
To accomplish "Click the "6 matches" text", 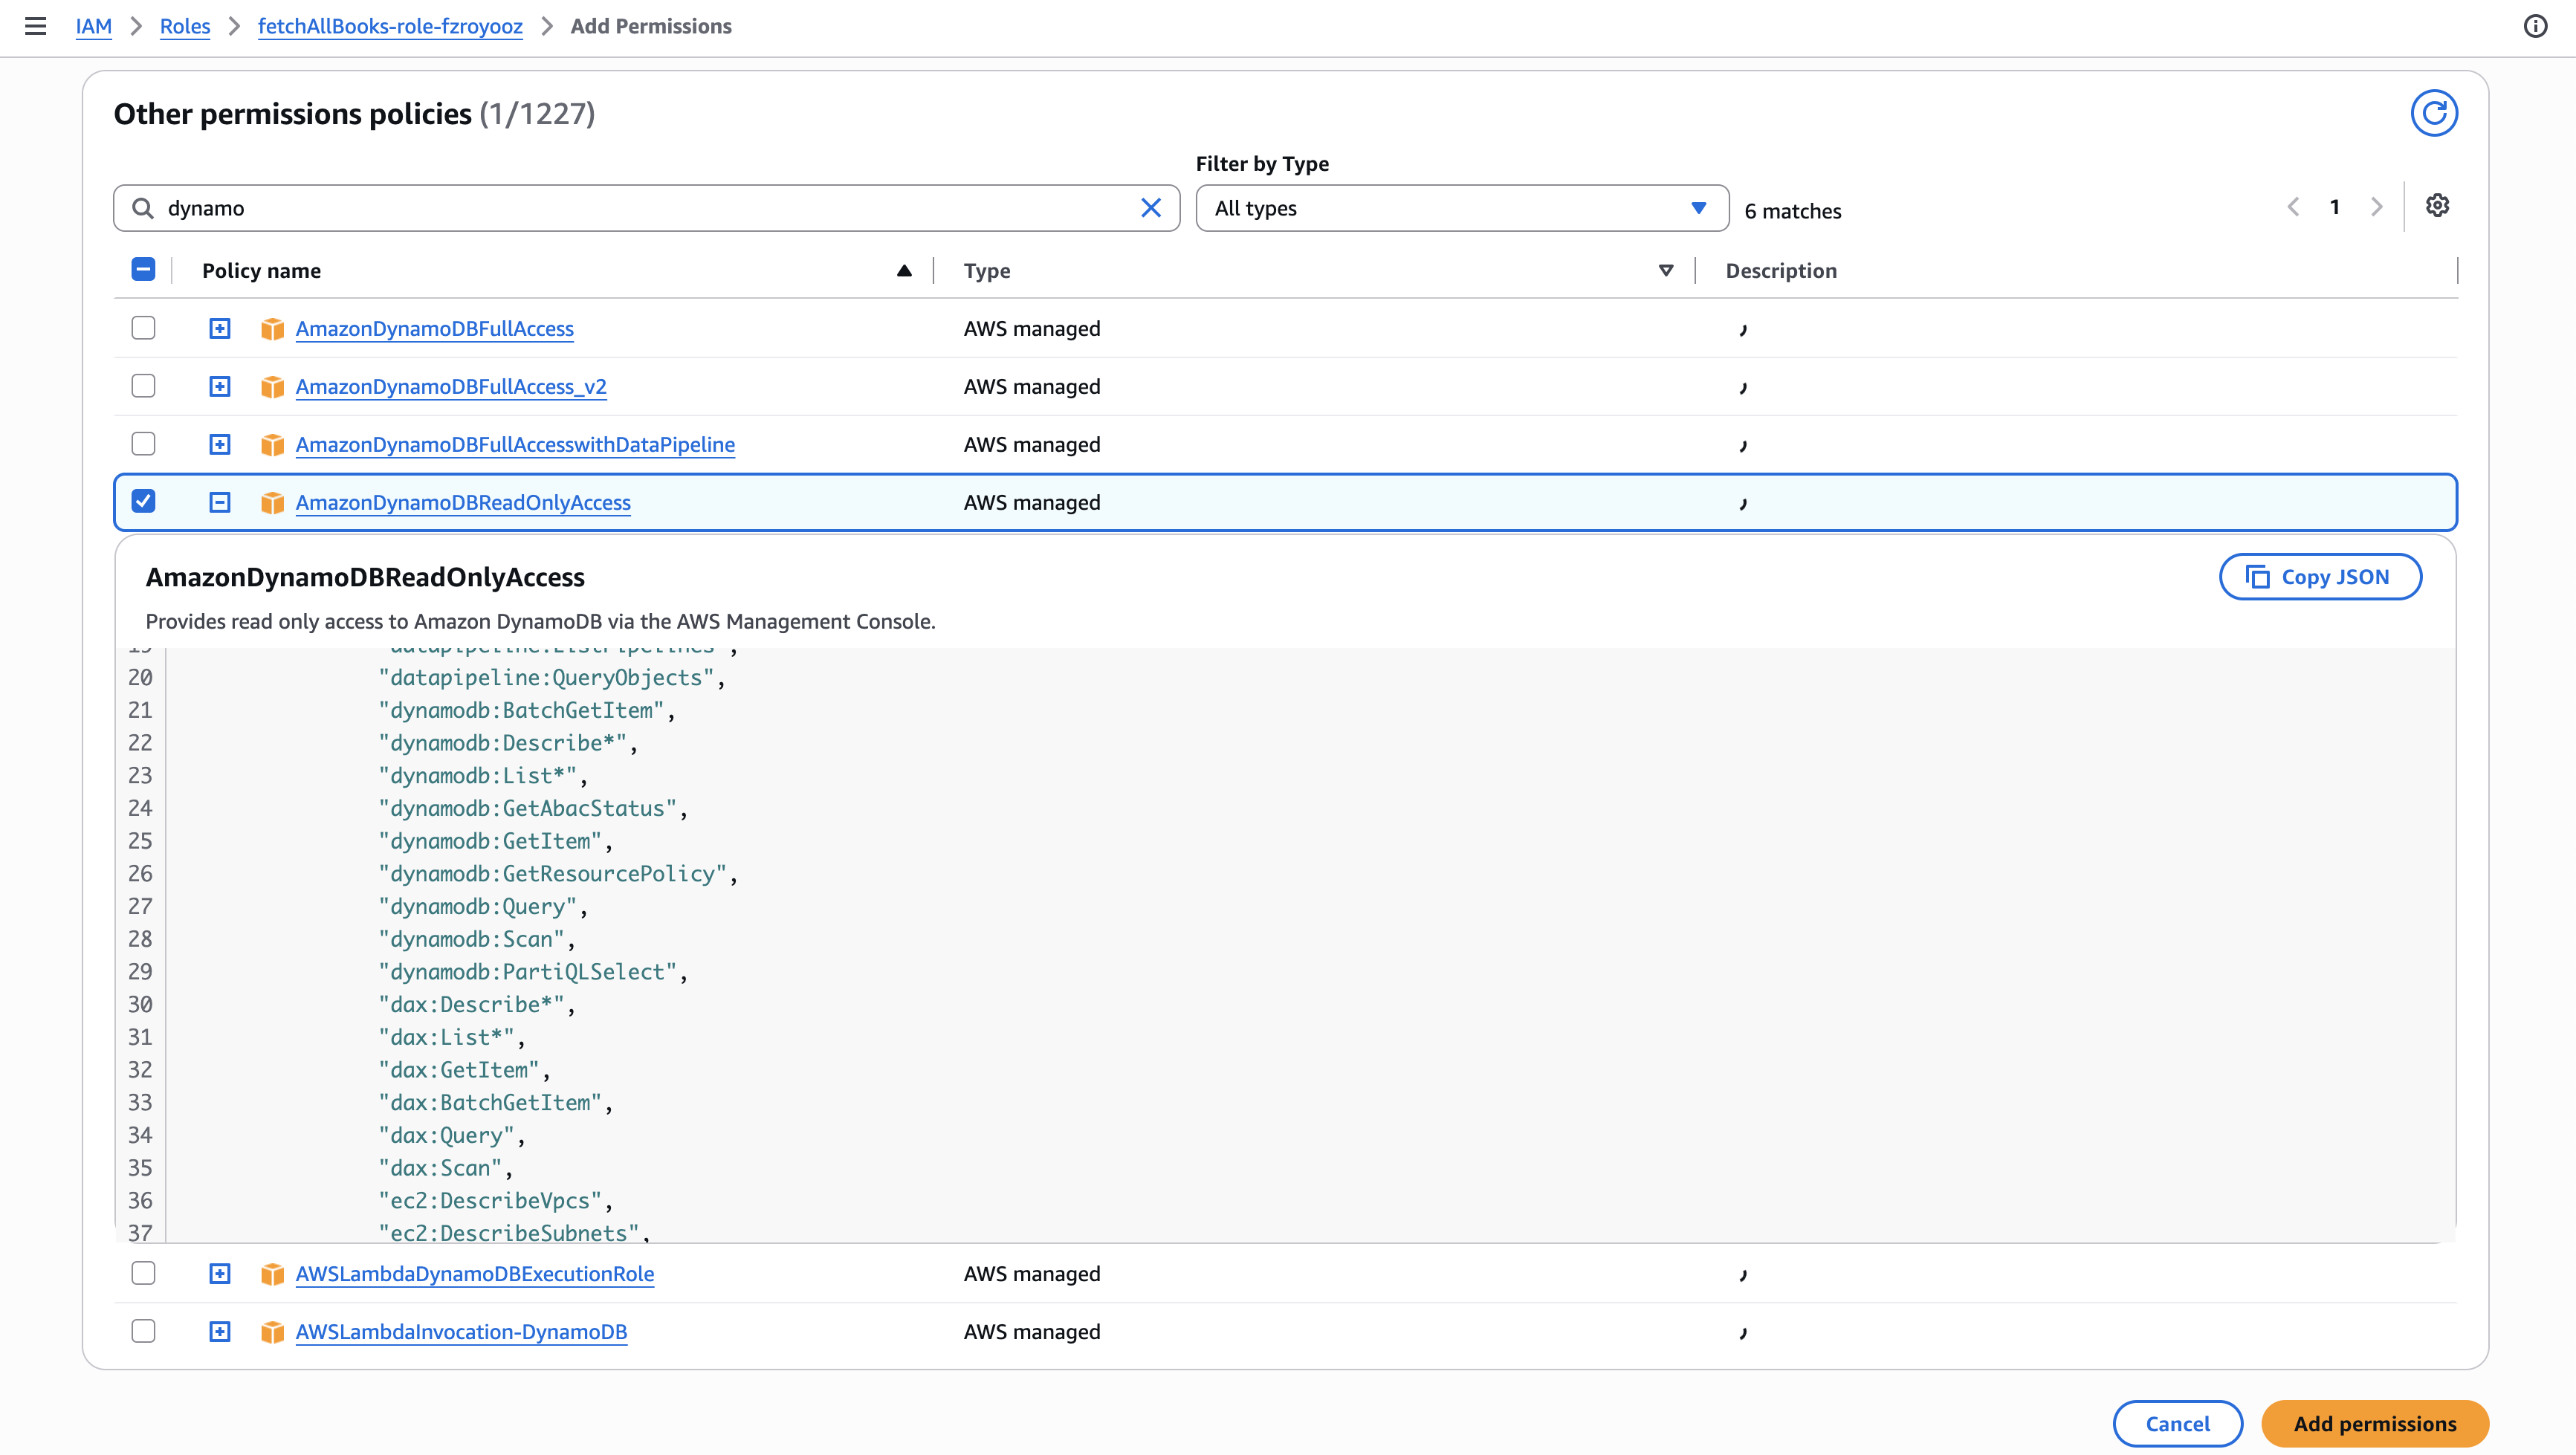I will click(1793, 211).
